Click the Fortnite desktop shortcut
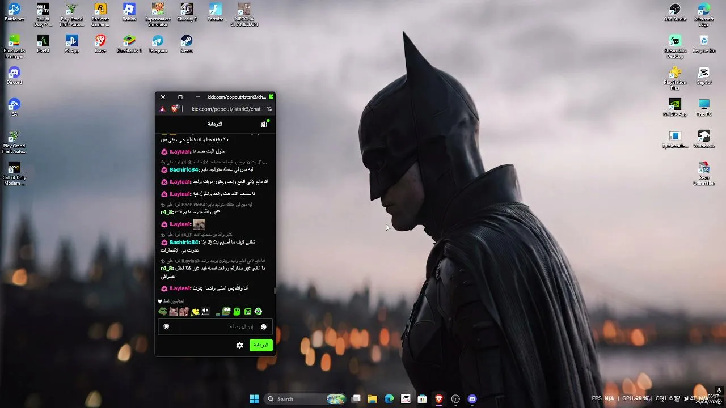The width and height of the screenshot is (726, 408). point(216,12)
